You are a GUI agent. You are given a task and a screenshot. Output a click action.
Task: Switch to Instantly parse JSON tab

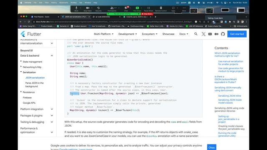[x=137, y=17]
